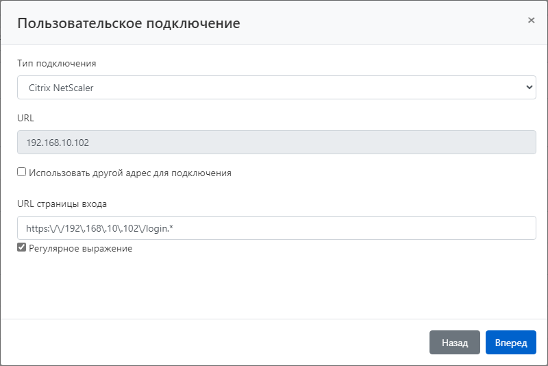Click the Использовать другой адрес label text

[x=130, y=173]
